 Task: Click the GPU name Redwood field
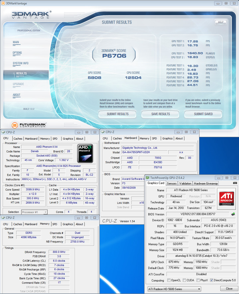tap(176, 196)
